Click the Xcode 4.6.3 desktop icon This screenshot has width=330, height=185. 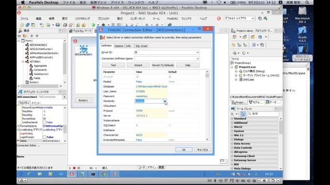(x=302, y=34)
